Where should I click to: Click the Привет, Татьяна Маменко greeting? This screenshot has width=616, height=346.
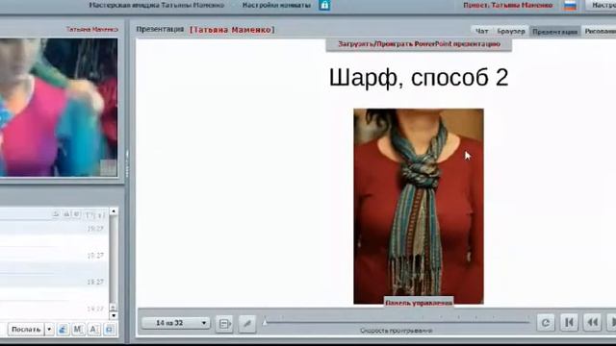(x=508, y=5)
